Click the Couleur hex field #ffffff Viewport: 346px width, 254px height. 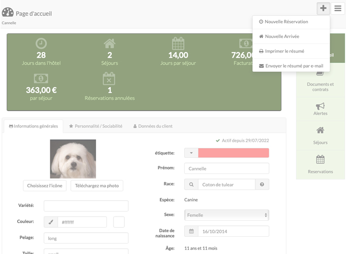[82, 222]
